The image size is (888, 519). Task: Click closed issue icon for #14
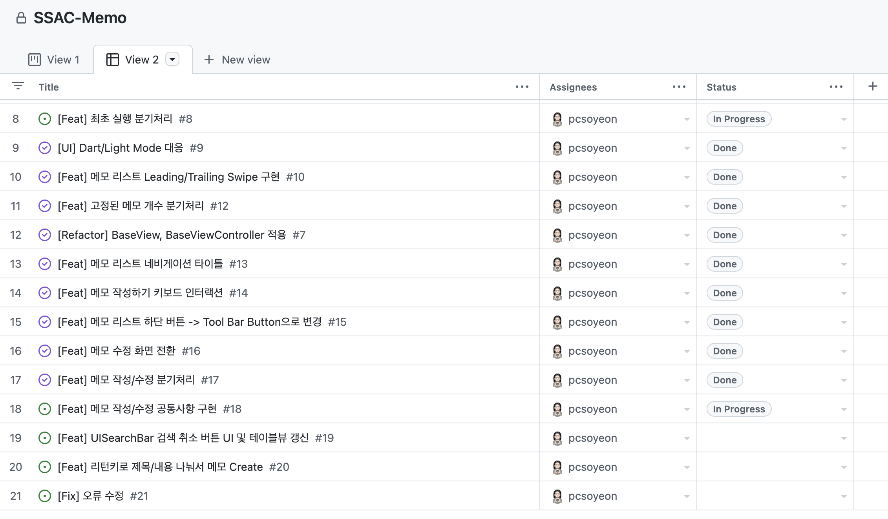click(x=45, y=293)
